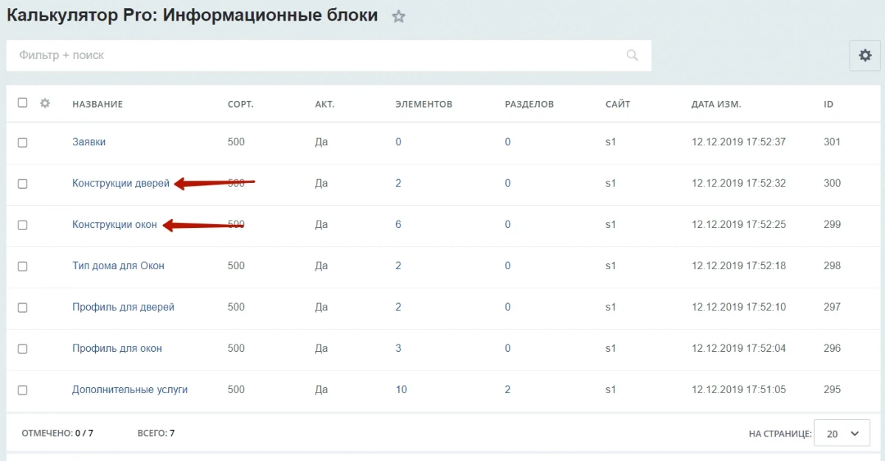
Task: Open column settings gear in table header
Action: 45,103
